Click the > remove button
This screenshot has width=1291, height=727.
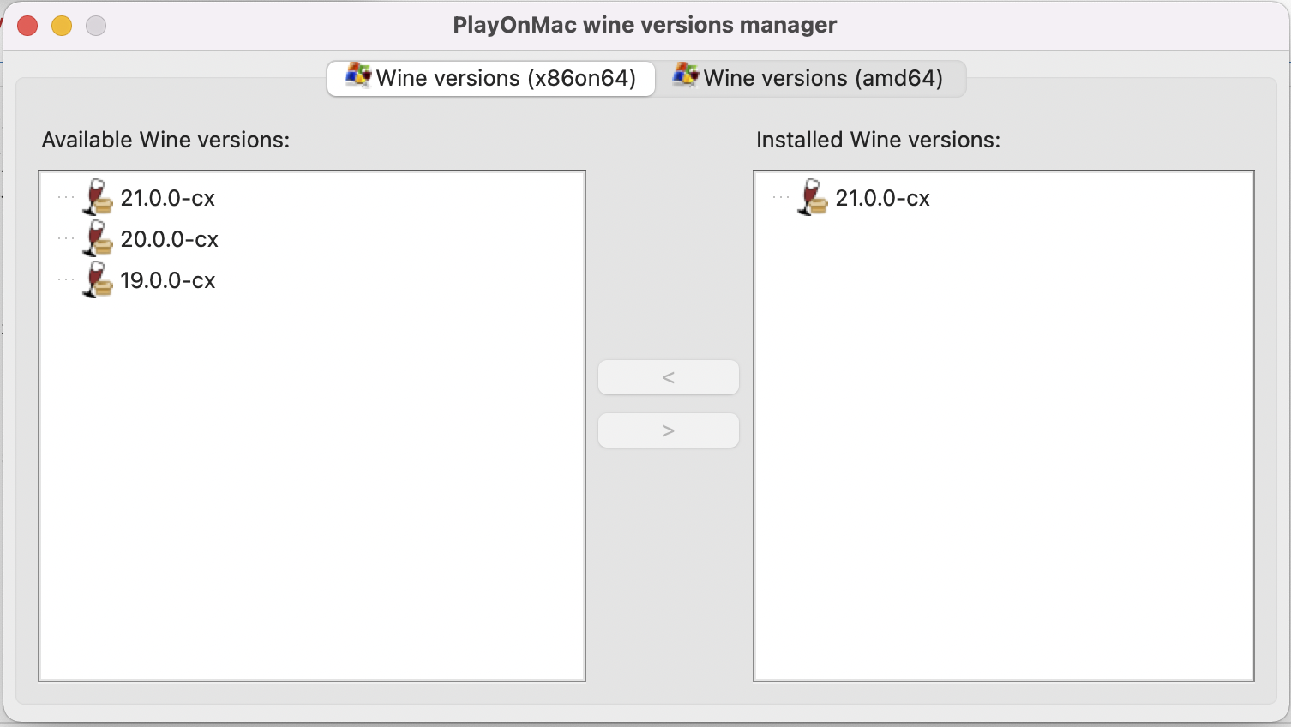[668, 430]
